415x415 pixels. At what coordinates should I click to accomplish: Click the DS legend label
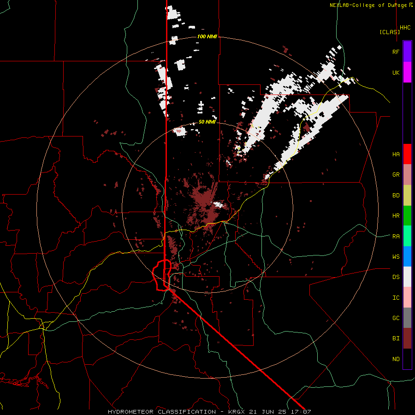click(x=396, y=277)
